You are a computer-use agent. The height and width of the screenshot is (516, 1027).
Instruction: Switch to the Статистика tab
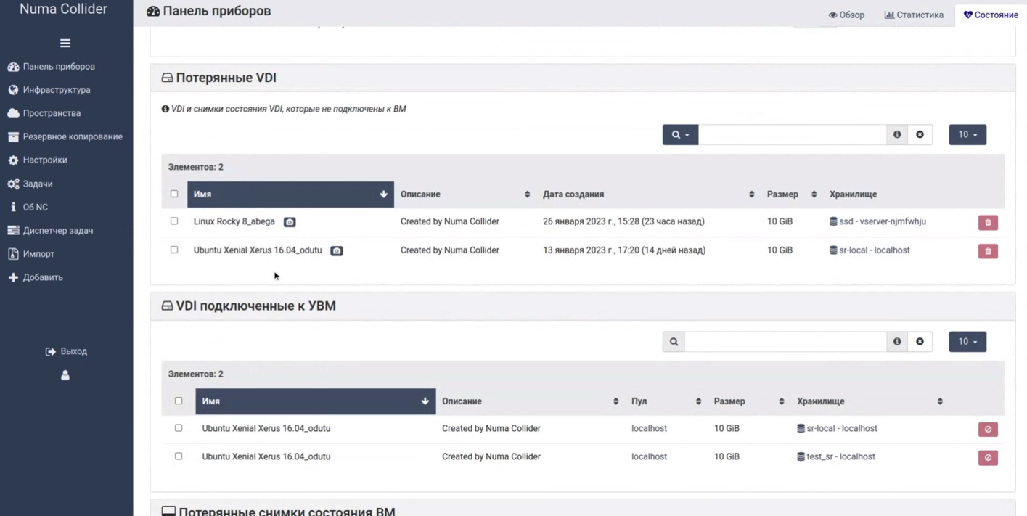click(914, 15)
